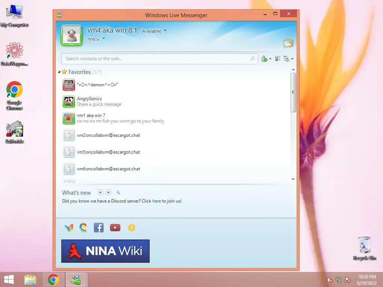This screenshot has height=287, width=383.
Task: Click the search magnifier icon
Action: tap(252, 59)
